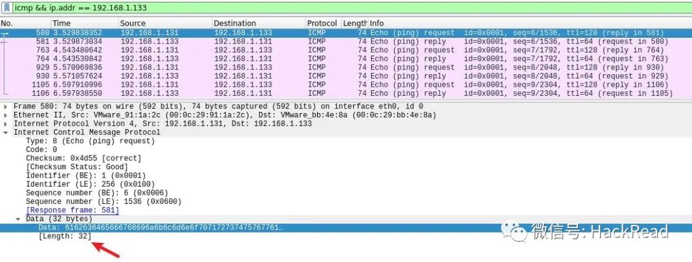Select the [Length: 32] field

(65, 236)
